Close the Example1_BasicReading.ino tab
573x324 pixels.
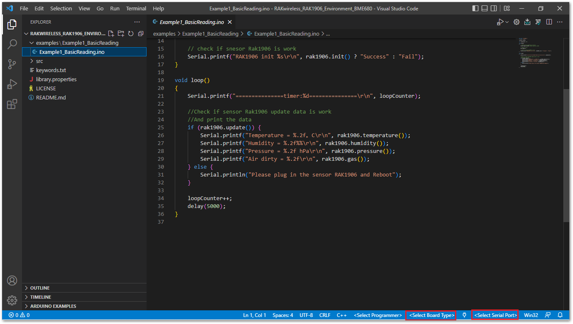[230, 22]
